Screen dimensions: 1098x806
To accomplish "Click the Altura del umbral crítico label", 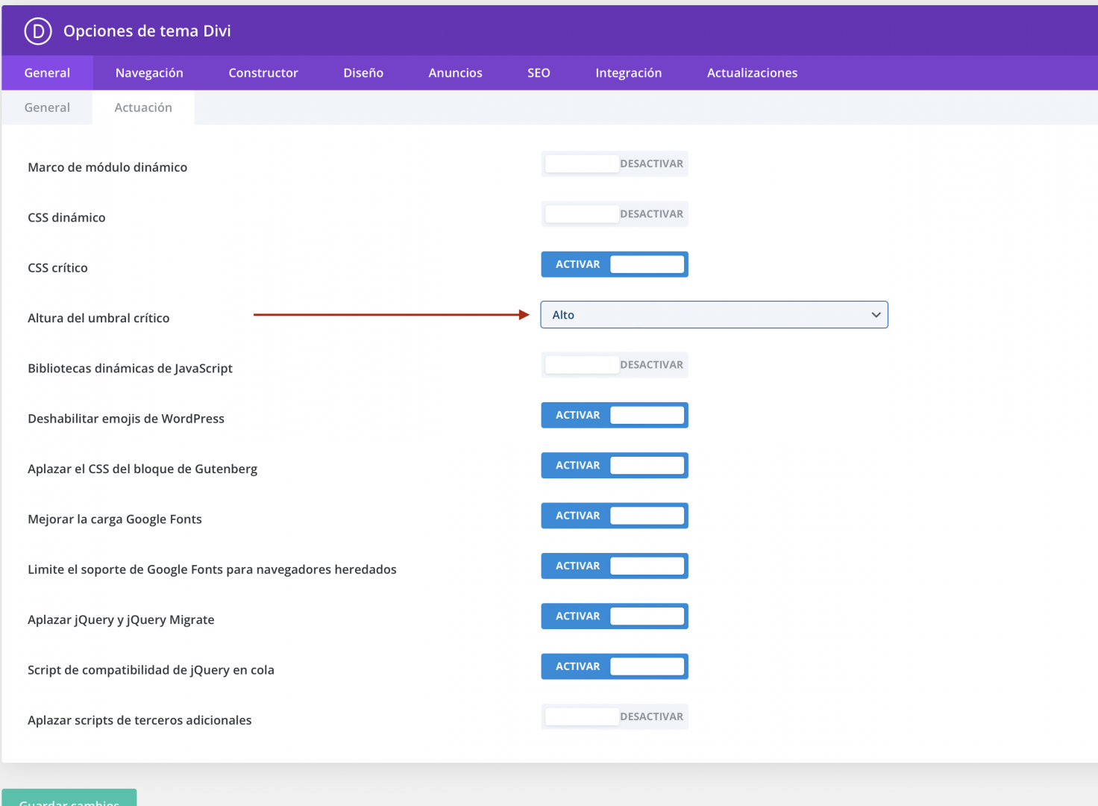I will (x=98, y=318).
